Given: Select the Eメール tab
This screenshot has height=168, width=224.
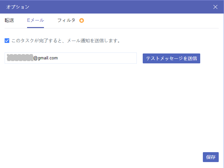Looking at the screenshot, I should pyautogui.click(x=35, y=20).
